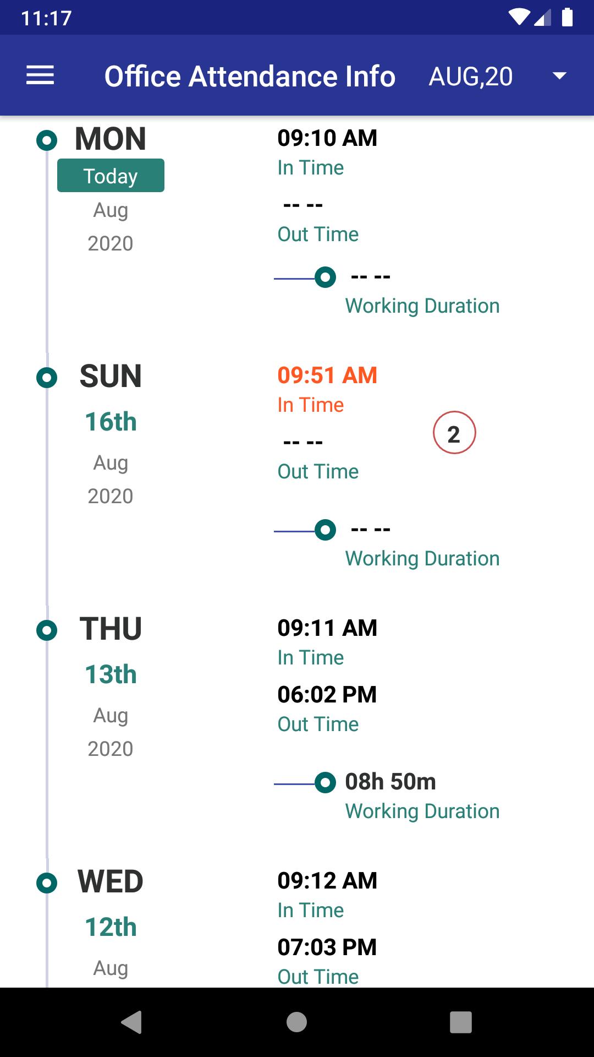Screen dimensions: 594x1057
Task: Click the red circled 2 badge
Action: (x=454, y=433)
